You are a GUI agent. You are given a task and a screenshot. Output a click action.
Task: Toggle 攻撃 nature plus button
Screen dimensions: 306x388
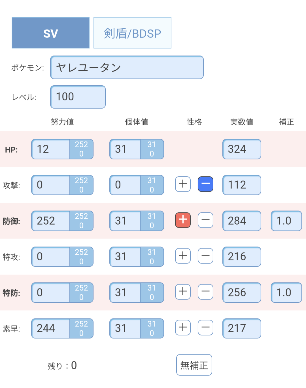tap(183, 184)
